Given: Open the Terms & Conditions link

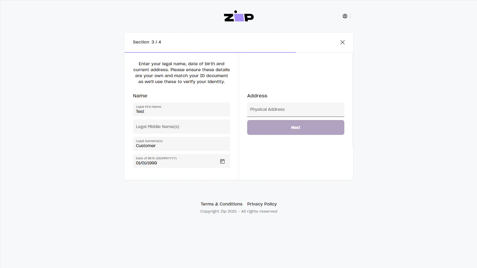Looking at the screenshot, I should (x=222, y=204).
